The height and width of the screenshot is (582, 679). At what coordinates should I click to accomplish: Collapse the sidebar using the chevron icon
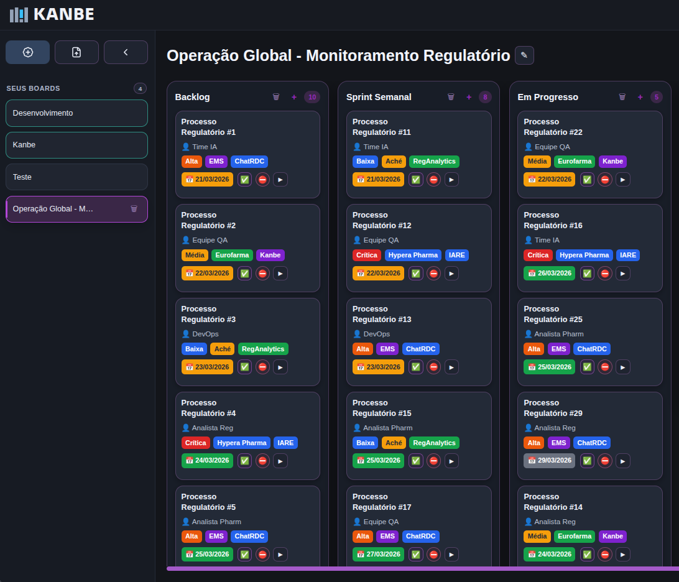pyautogui.click(x=126, y=52)
